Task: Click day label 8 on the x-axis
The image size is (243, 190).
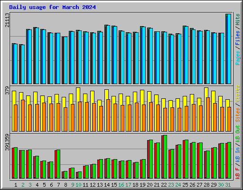Action: (65, 185)
